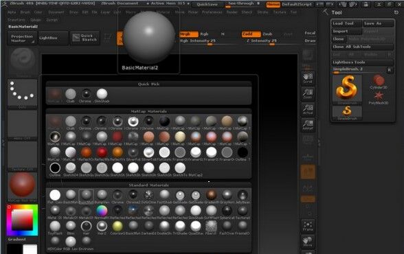The image size is (404, 254).
Task: Pick the JellyBean material sphere
Action: (x=243, y=195)
